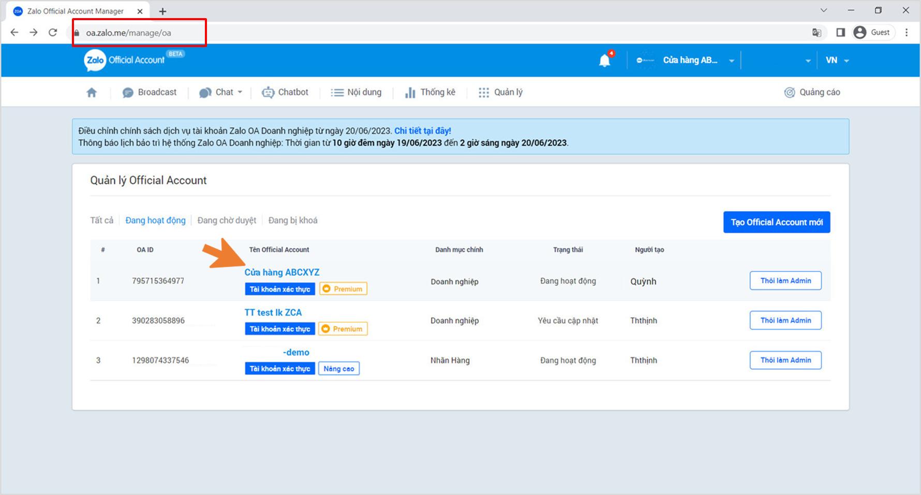This screenshot has height=495, width=921.
Task: Click Thôi làm Admin for Cửa hàng ABCXYZ
Action: click(x=785, y=280)
